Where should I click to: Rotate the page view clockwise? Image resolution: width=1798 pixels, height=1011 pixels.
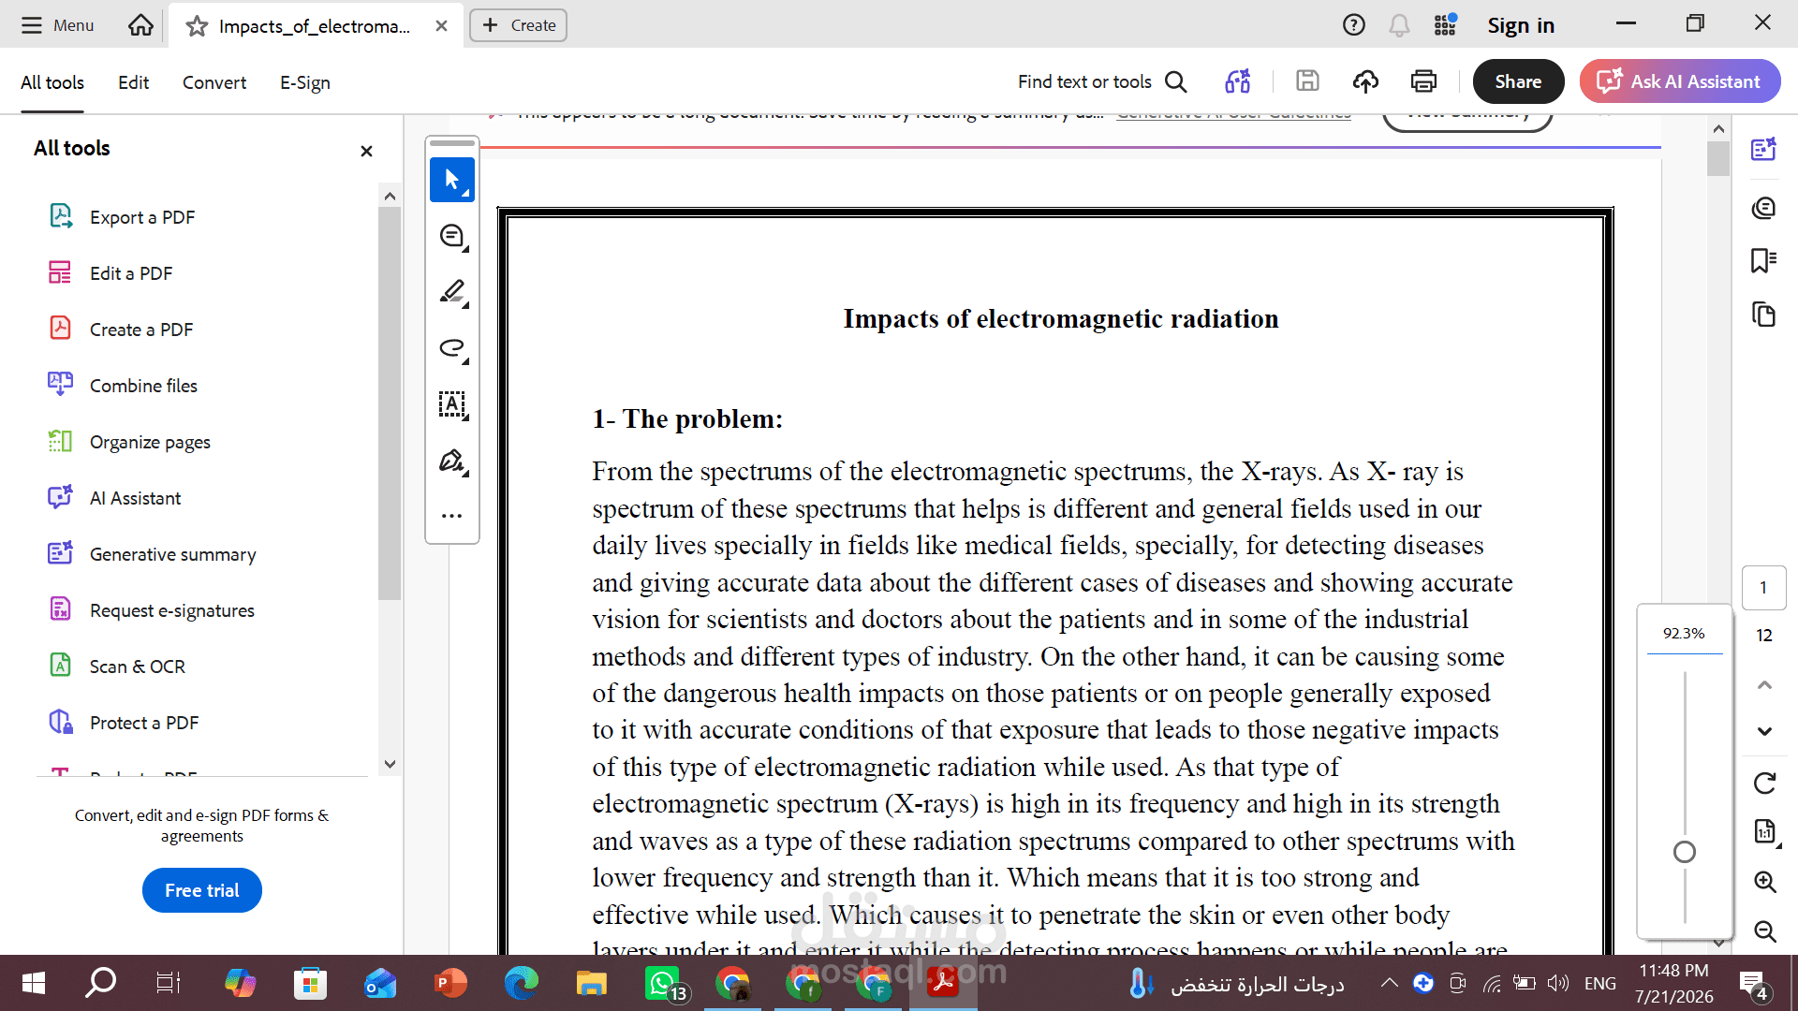point(1764,783)
